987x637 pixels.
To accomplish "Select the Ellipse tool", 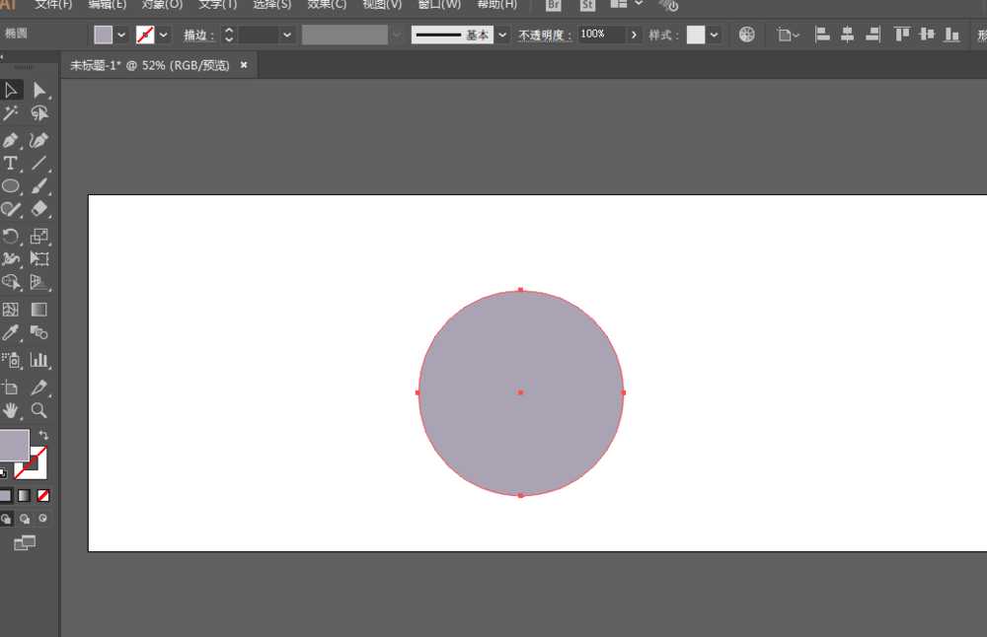I will point(11,186).
